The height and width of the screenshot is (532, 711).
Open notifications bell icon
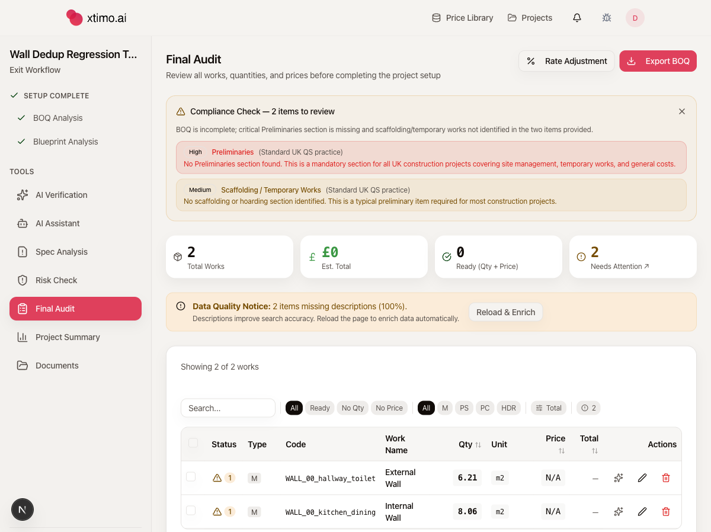[577, 18]
